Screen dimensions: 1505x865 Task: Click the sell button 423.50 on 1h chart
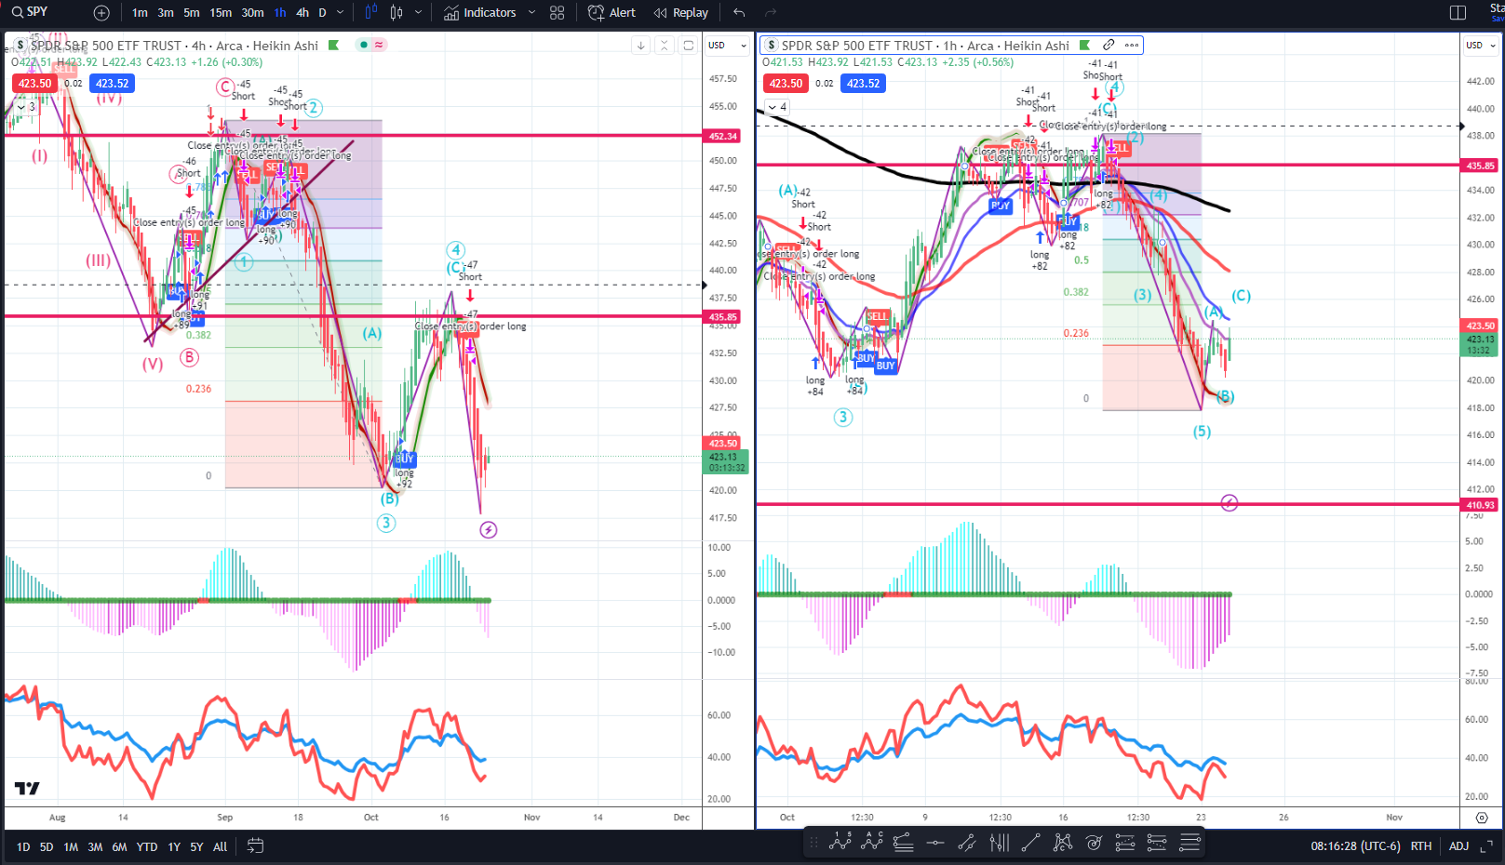click(786, 84)
